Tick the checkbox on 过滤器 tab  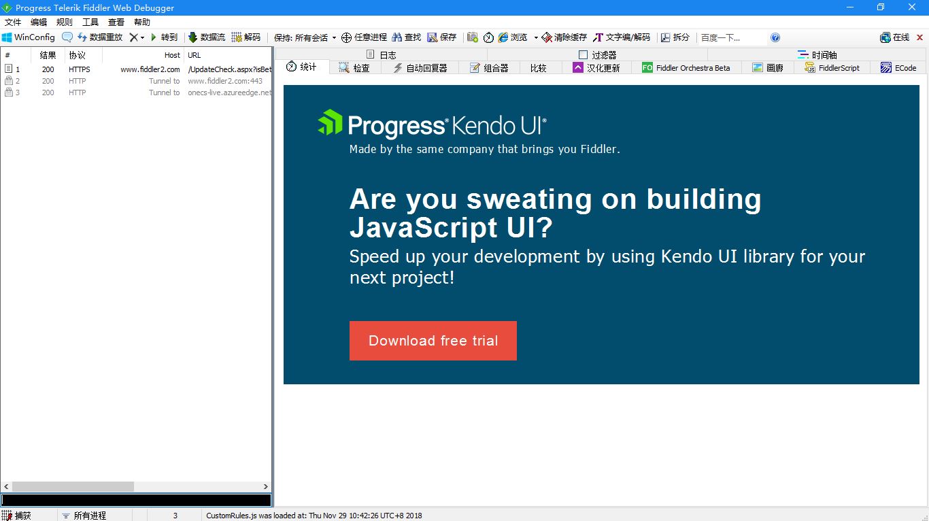coord(583,54)
